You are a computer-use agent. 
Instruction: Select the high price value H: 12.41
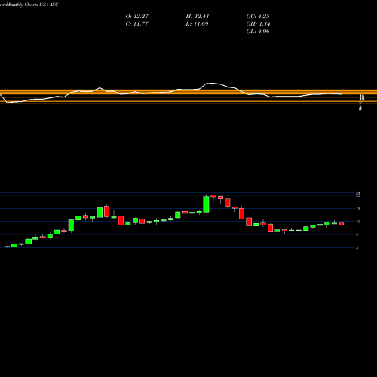pos(198,17)
